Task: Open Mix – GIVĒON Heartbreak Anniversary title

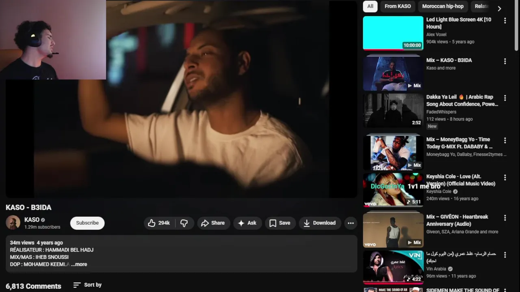Action: 457,220
